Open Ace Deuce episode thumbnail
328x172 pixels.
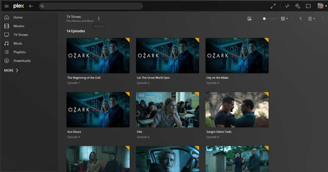[x=98, y=110]
